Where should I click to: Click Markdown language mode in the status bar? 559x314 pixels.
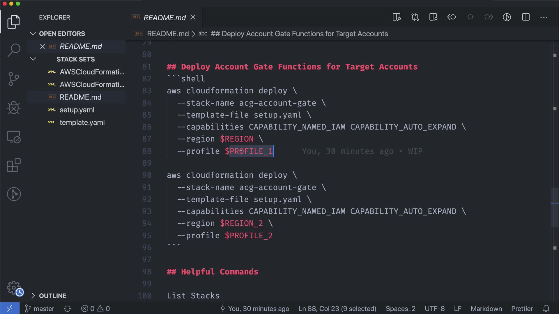coord(486,308)
